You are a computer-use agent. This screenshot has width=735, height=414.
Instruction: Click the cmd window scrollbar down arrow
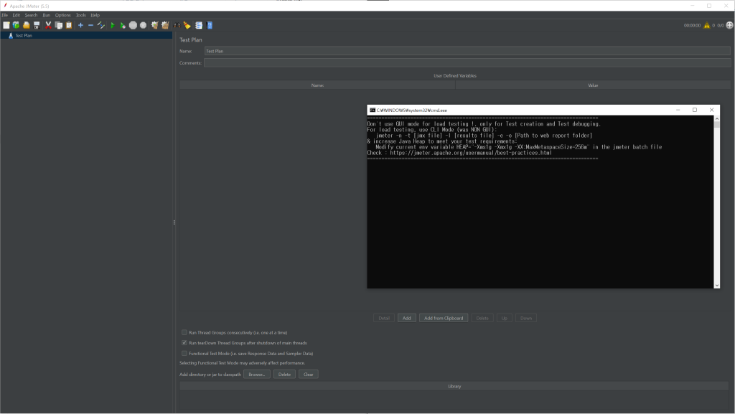(x=717, y=286)
